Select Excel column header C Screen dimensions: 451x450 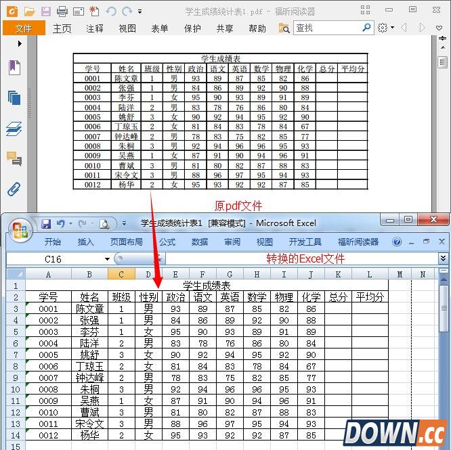[x=121, y=274]
